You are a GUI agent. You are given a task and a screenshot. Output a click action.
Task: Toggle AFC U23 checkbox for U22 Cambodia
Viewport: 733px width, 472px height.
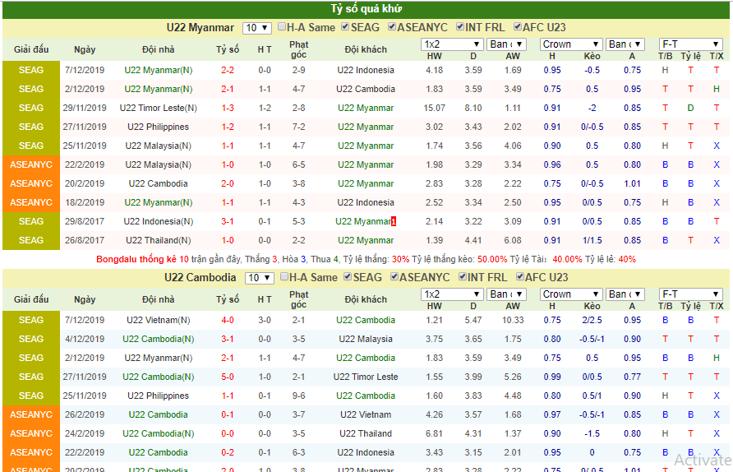(519, 276)
